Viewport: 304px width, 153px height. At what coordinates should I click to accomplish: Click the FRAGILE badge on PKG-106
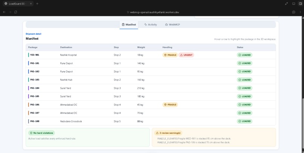point(170,105)
